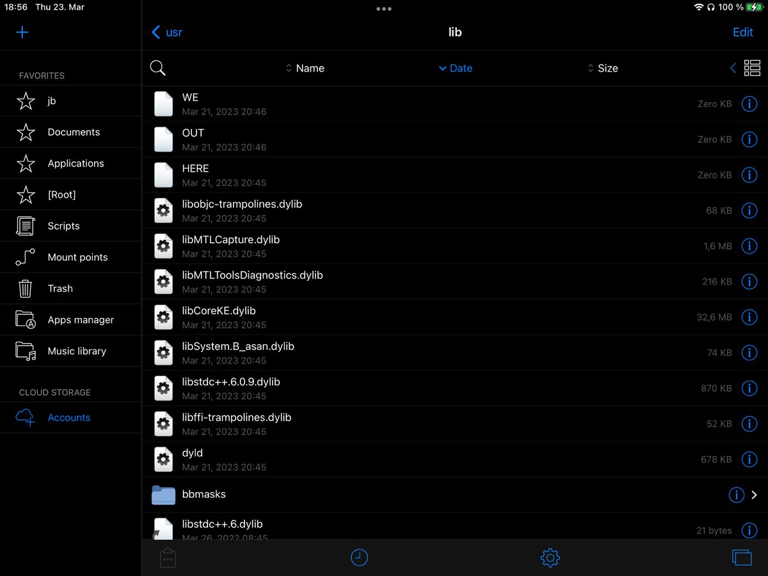Open jb favorite
This screenshot has width=768, height=576.
click(70, 100)
